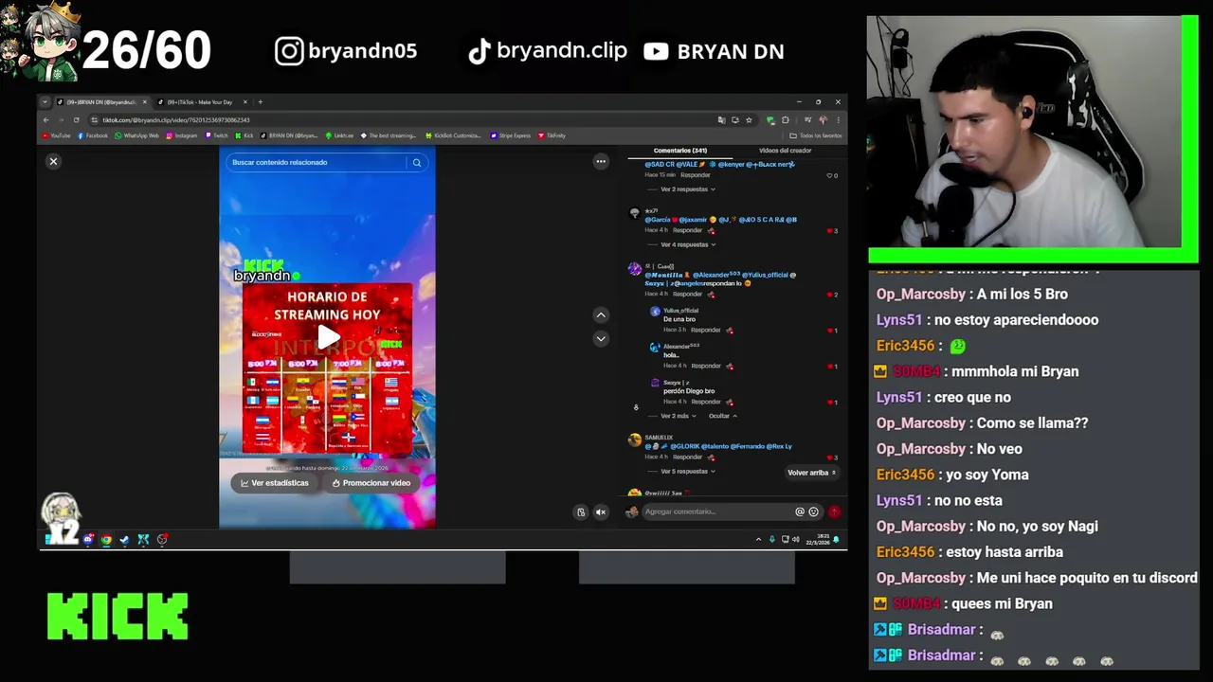The width and height of the screenshot is (1213, 682).
Task: Click the search magnifier in related content box
Action: (416, 162)
